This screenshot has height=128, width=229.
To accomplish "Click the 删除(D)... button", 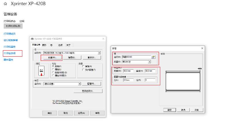I will [92, 58].
